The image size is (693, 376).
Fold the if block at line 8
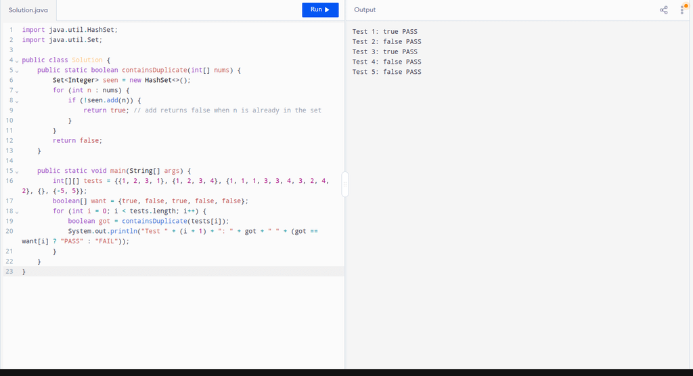17,102
